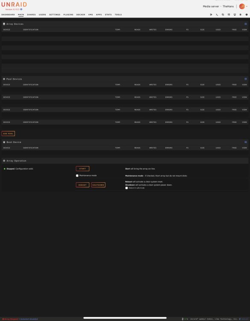This screenshot has width=250, height=321.
Task: Click the Boot Device paw icon
Action: click(x=4, y=142)
